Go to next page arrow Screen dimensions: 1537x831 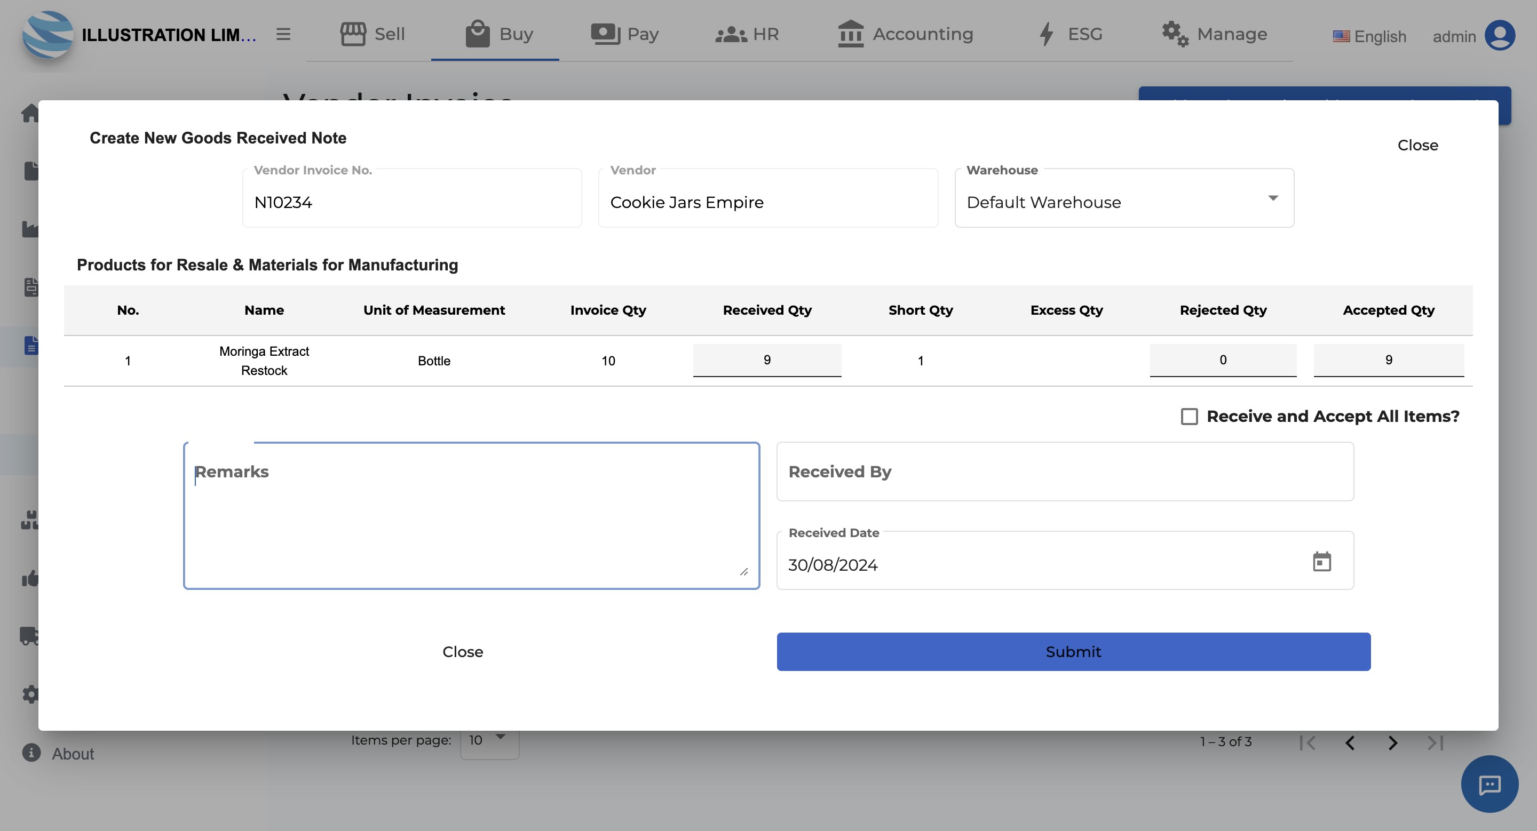pos(1392,743)
